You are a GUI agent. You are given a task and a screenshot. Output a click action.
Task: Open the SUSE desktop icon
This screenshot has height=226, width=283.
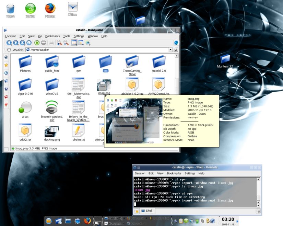30,11
